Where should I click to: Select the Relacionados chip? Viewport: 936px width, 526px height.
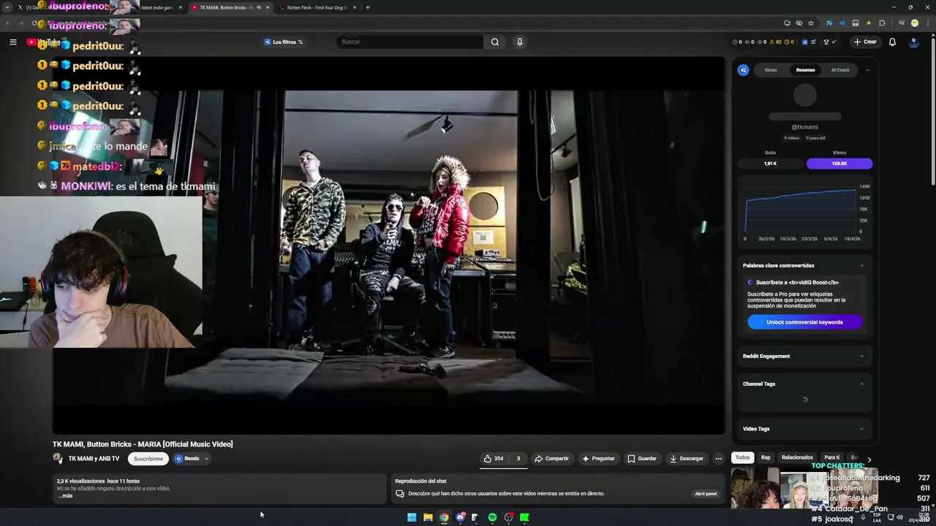point(797,458)
